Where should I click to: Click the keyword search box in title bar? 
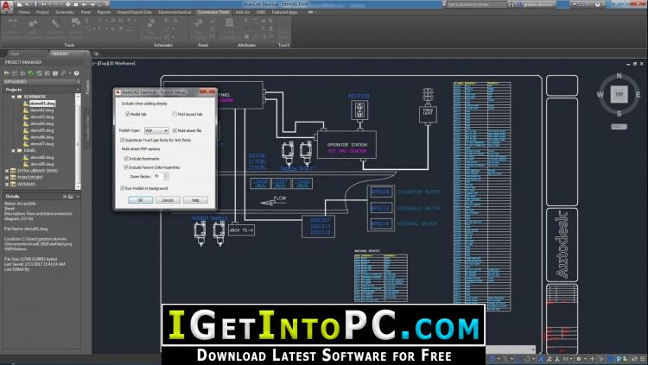click(476, 4)
